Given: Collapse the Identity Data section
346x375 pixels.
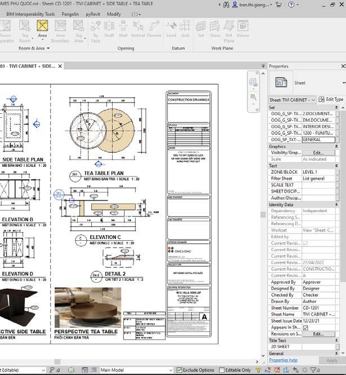Looking at the screenshot, I should pyautogui.click(x=338, y=204).
